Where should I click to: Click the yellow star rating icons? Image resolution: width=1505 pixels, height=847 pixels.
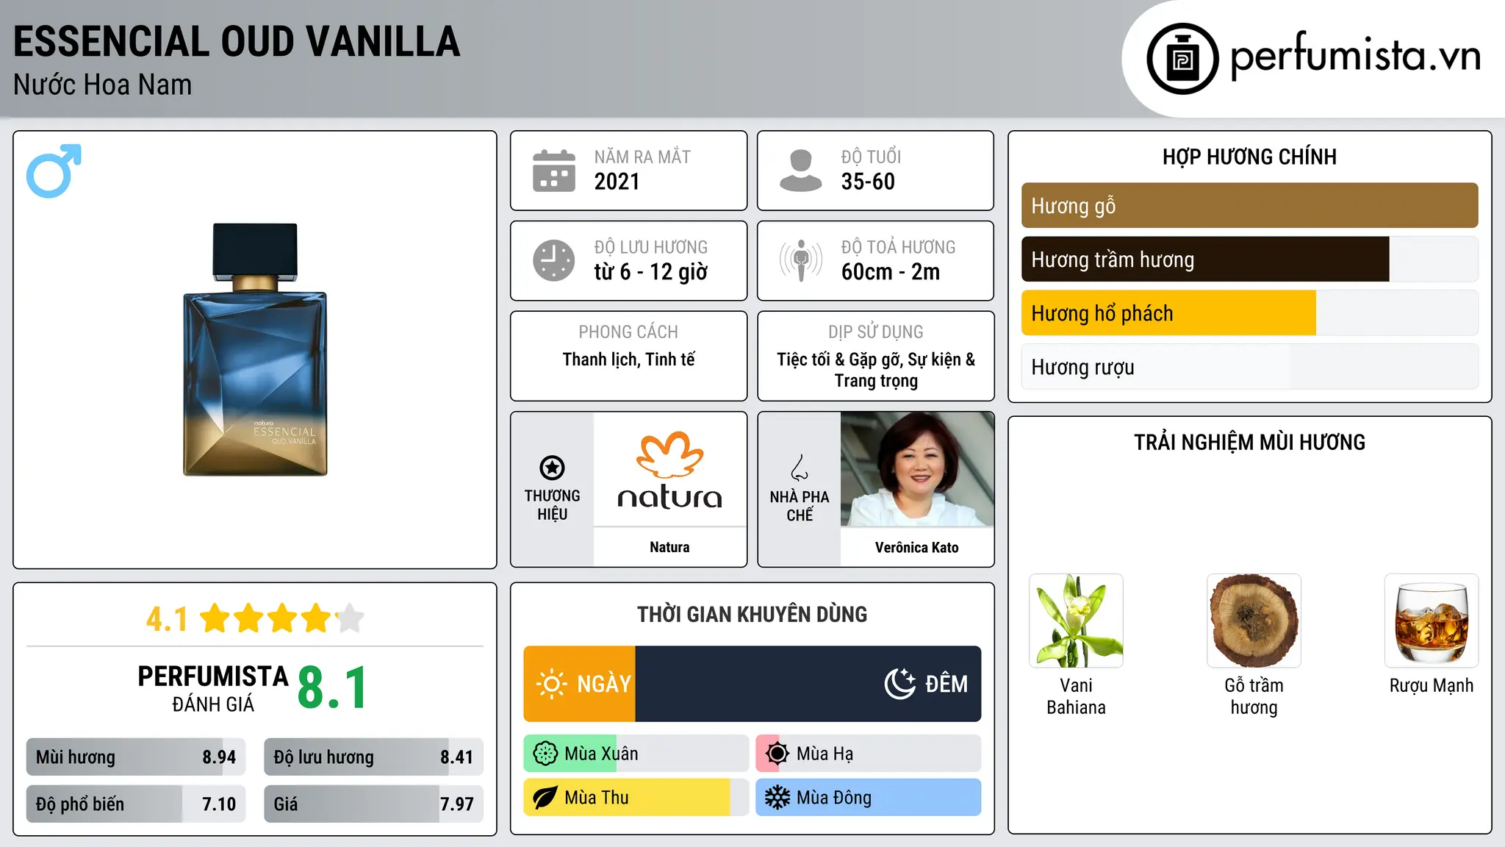pos(281,618)
